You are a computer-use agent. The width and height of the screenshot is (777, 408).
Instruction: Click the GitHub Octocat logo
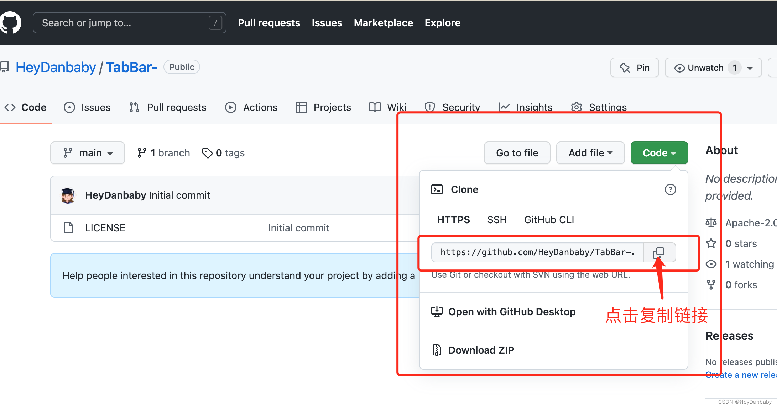[x=10, y=22]
